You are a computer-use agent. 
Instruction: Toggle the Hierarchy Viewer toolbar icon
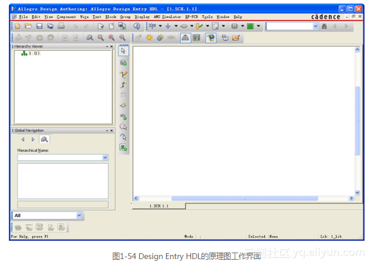(x=185, y=37)
